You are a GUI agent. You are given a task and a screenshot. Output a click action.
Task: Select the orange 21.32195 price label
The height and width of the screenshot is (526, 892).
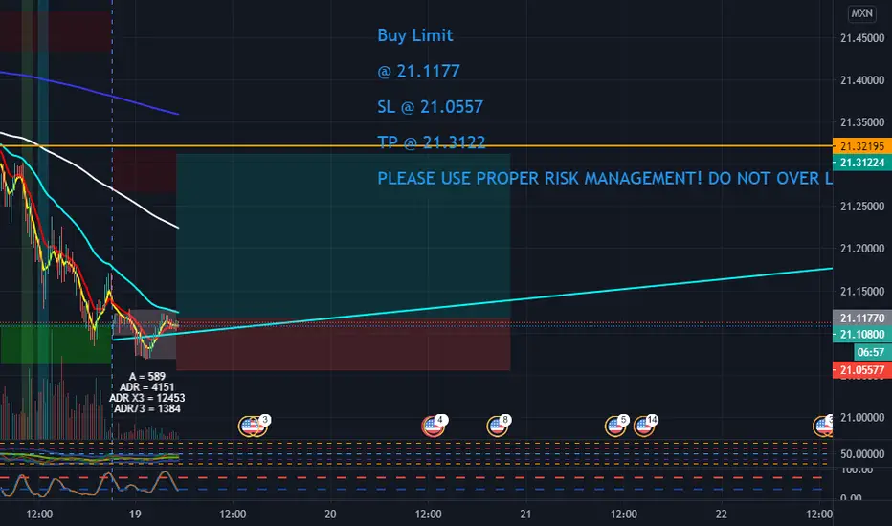(x=861, y=146)
